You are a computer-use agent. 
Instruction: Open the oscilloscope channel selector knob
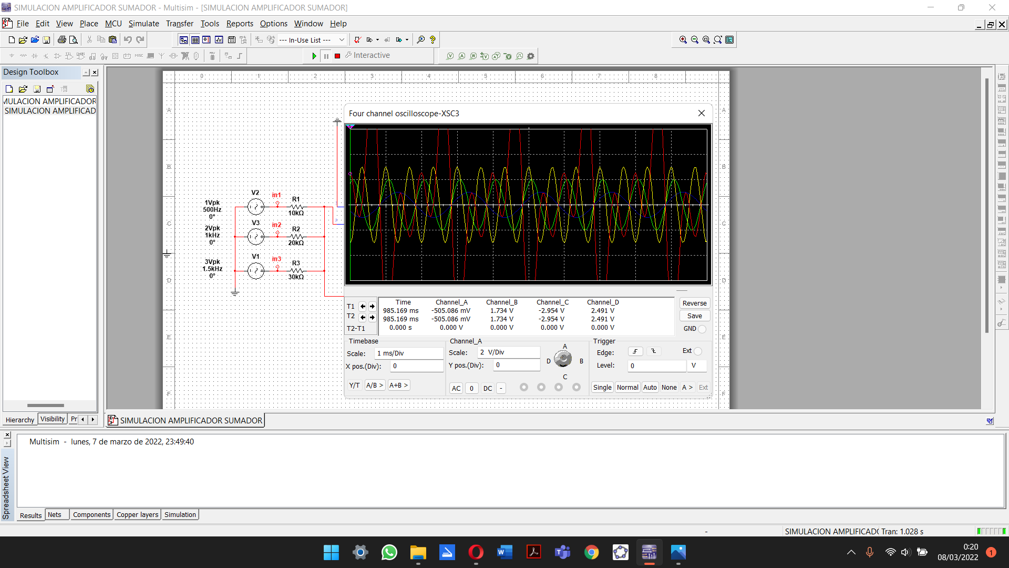(x=563, y=359)
